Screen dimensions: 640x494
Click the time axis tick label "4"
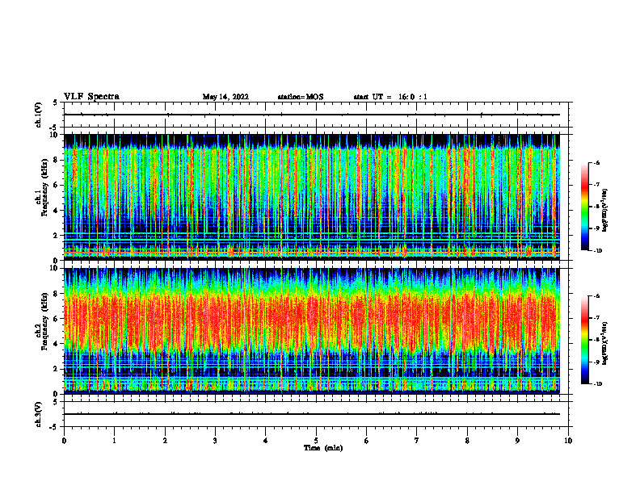coord(266,441)
